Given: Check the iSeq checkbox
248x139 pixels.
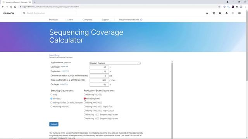Looking at the screenshot, I should [52, 95].
